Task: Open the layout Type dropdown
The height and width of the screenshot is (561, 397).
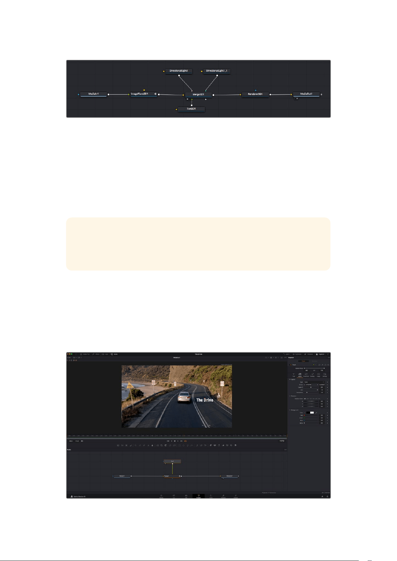Action: [314, 382]
